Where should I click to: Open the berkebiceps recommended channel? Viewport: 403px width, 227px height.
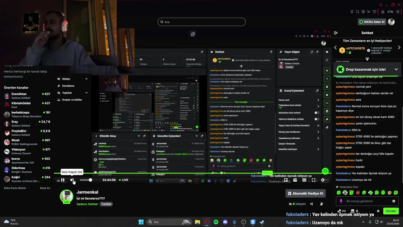click(27, 114)
